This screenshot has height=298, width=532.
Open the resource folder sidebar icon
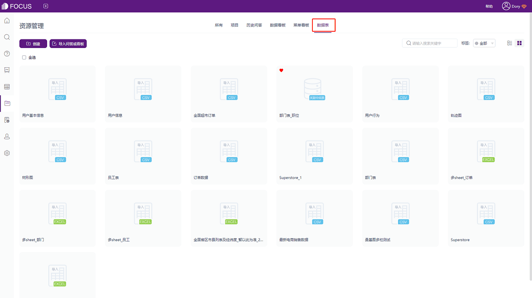click(x=7, y=103)
